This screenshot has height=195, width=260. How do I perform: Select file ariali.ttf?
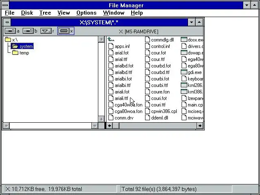[x=118, y=98]
